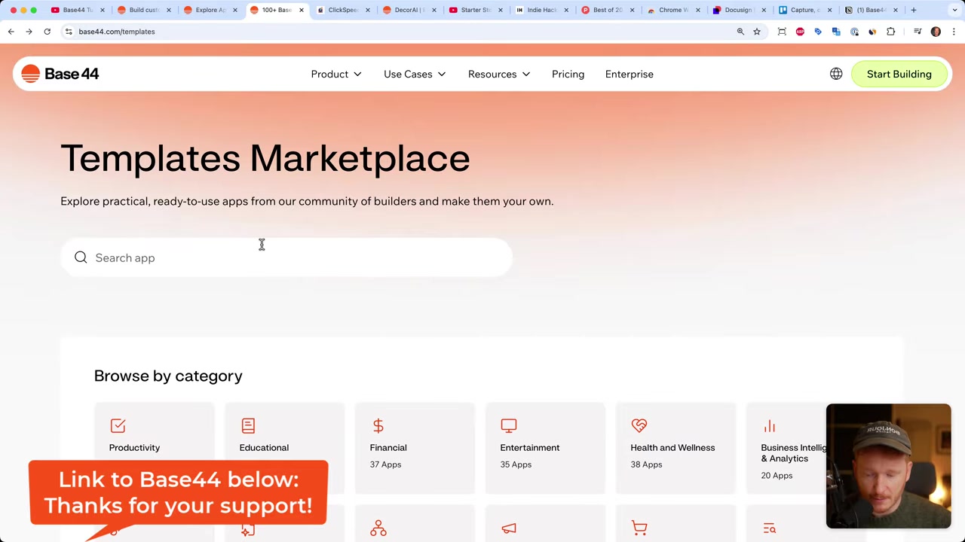Click the Base44 logo in the header
The image size is (965, 542).
(60, 74)
